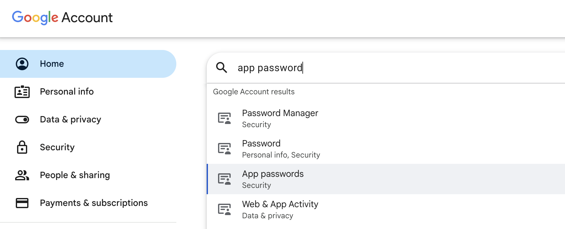Click the Data & privacy toggle icon

22,120
